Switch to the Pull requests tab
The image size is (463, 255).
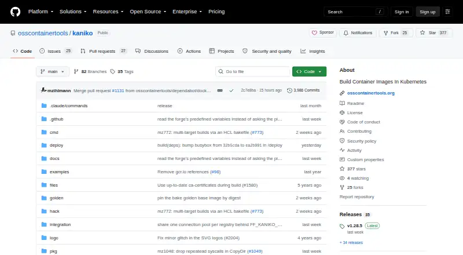pos(104,51)
